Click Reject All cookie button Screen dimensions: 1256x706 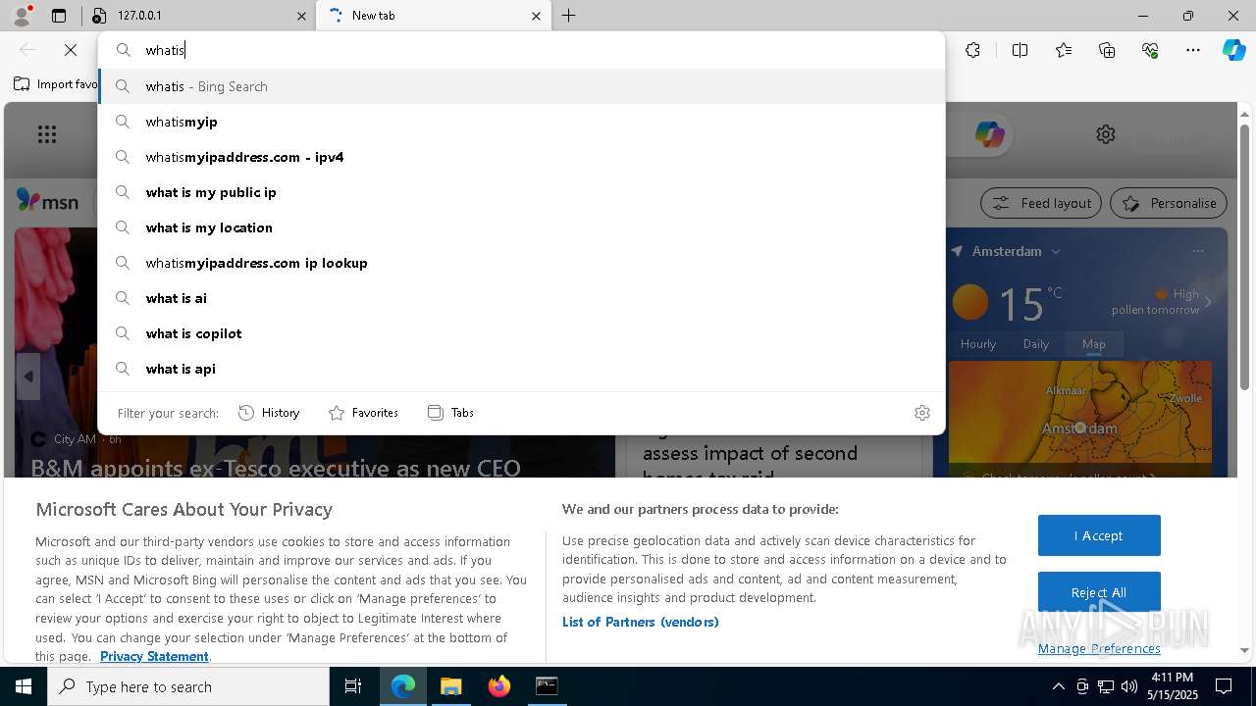coord(1099,592)
